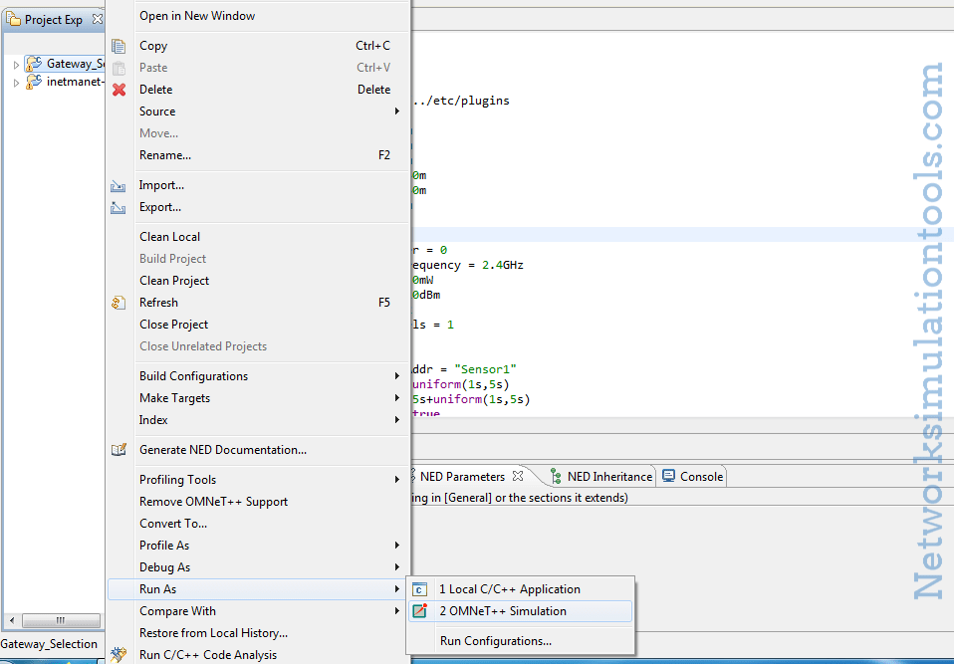This screenshot has width=954, height=664.
Task: Click the NED Inheritance tab icon
Action: 555,476
